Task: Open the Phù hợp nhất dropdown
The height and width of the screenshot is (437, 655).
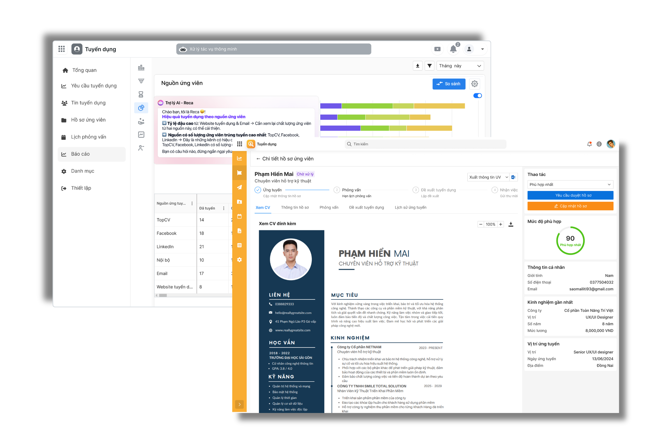Action: [570, 185]
